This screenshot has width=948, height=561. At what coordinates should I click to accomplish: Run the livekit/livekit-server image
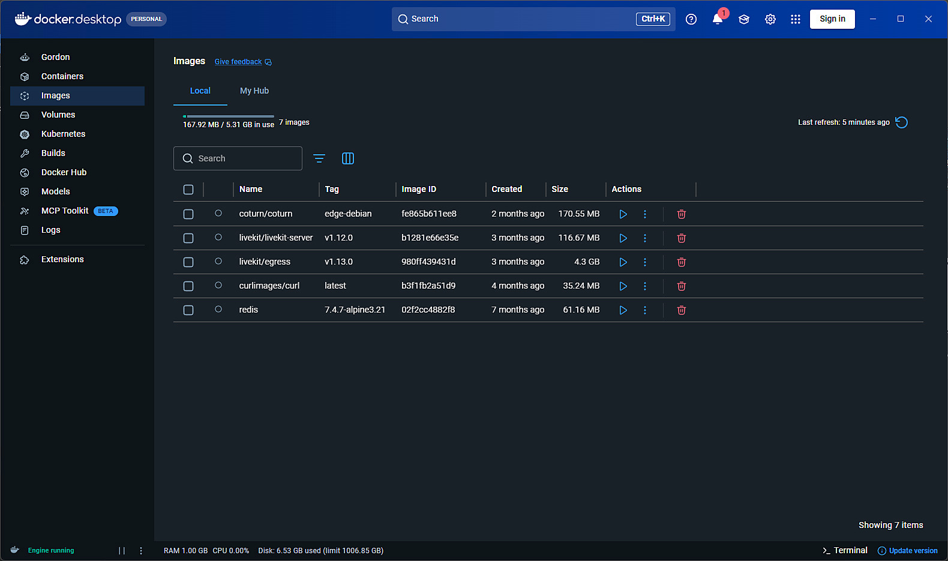pyautogui.click(x=623, y=238)
